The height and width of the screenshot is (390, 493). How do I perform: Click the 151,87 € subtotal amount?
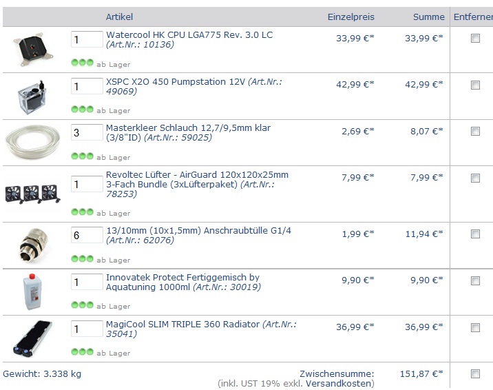[421, 373]
